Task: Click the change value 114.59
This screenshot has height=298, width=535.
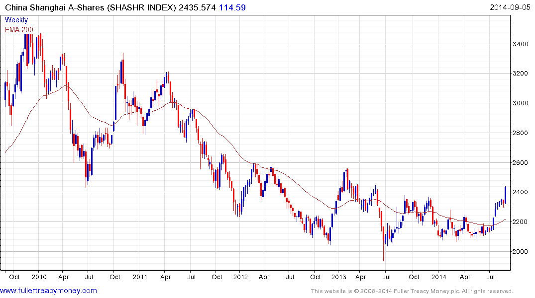Action: 232,7
